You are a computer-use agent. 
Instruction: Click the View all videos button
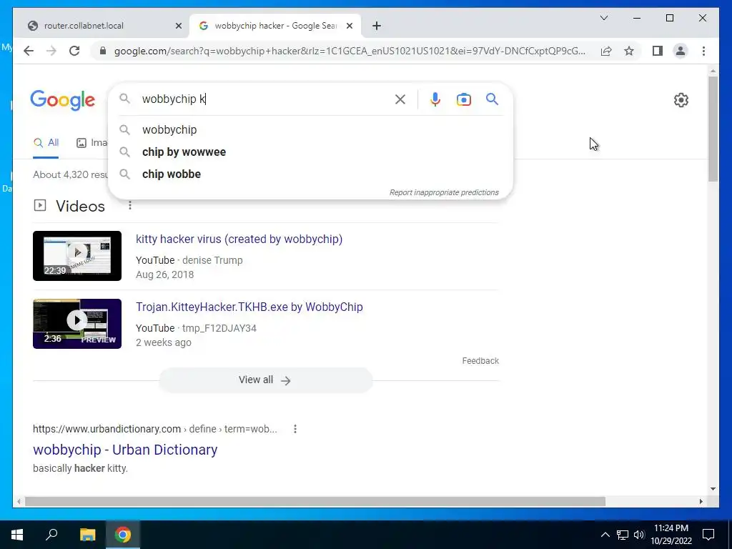266,380
